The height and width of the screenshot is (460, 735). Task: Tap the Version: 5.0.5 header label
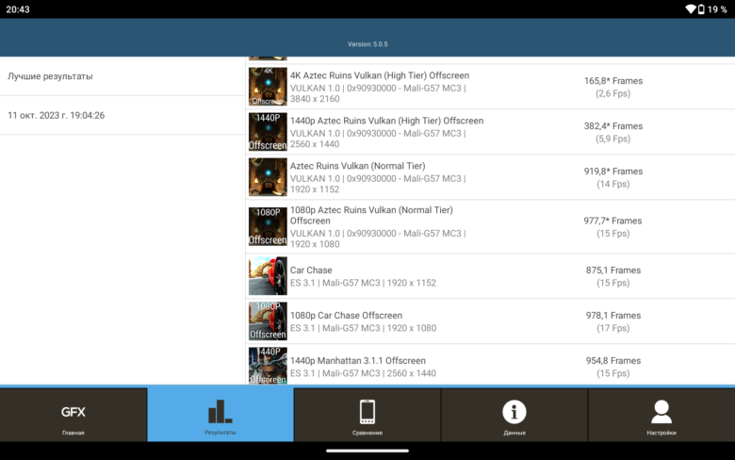[x=367, y=44]
